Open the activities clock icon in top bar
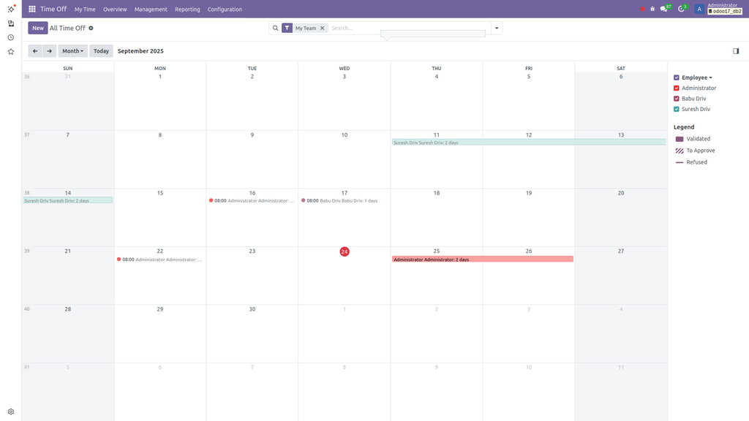 [682, 9]
